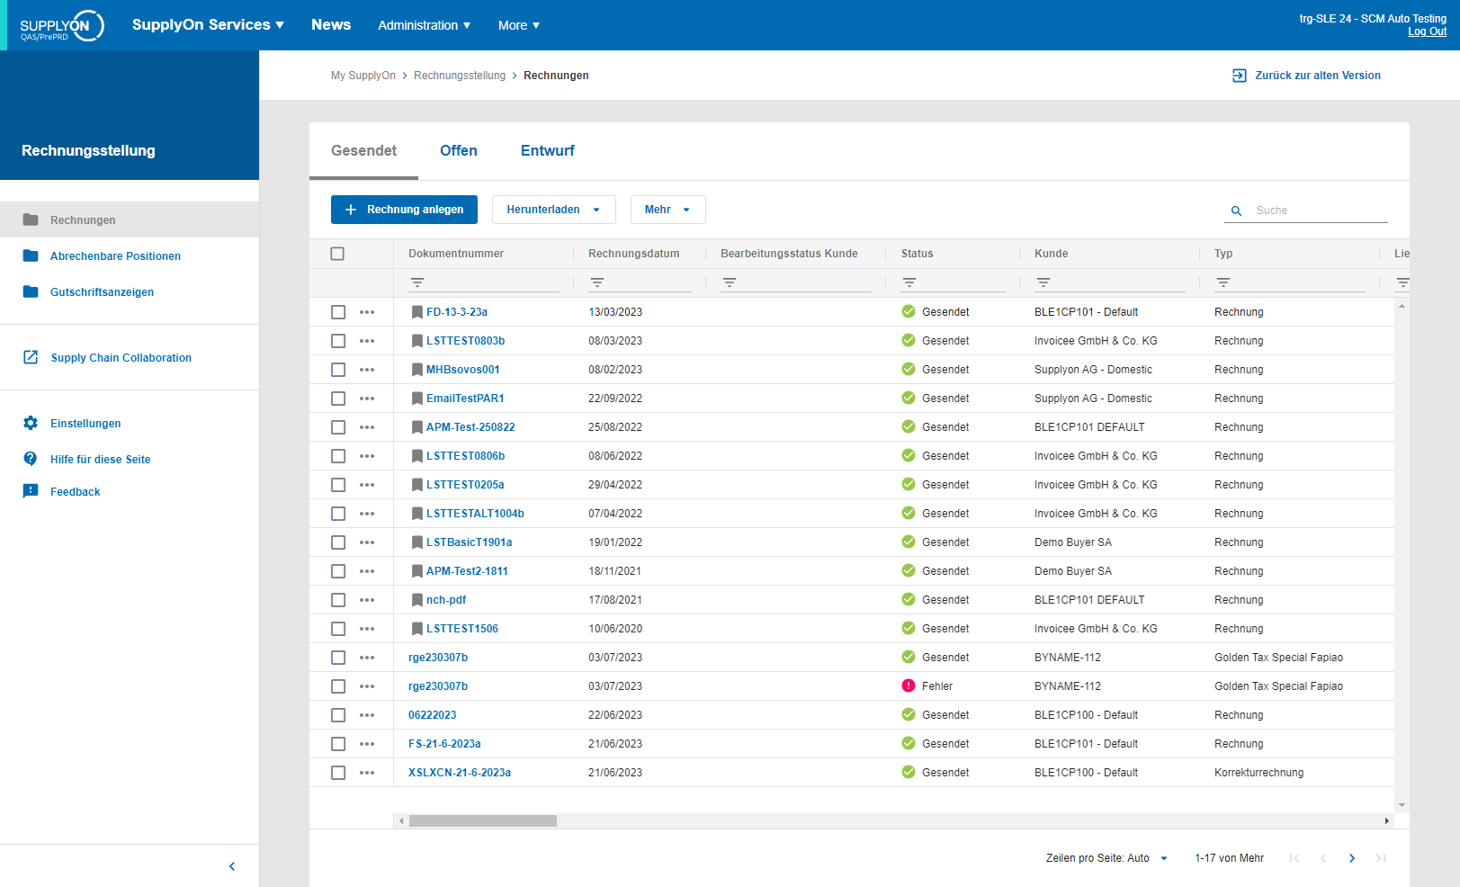Click Rechnungsstellung breadcrumb link

click(460, 76)
